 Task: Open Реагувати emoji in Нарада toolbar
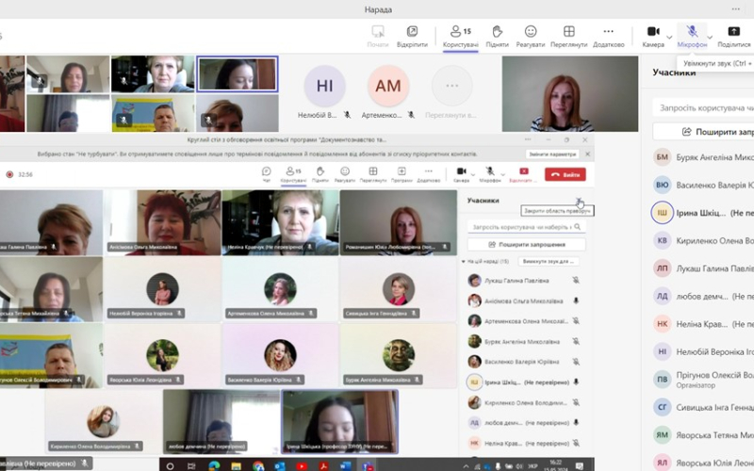click(531, 37)
